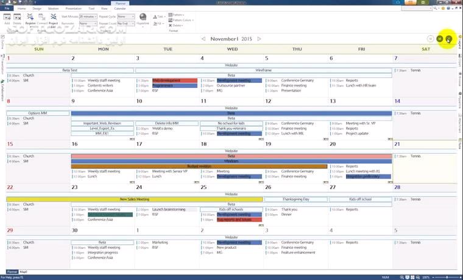This screenshot has height=280, width=463.
Task: Select red Bug reports and issues event
Action: [x=239, y=220]
